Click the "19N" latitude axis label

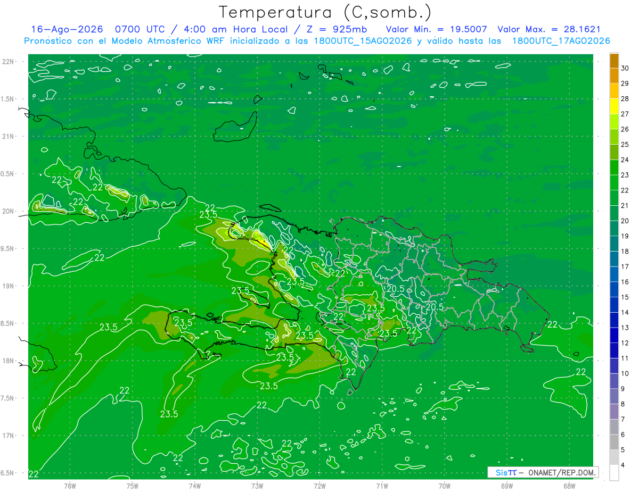pos(9,286)
